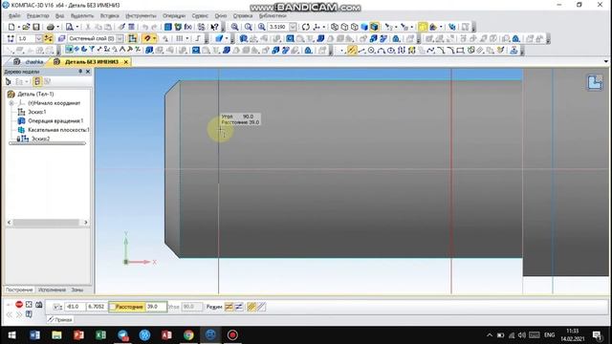The image size is (612, 344).
Task: Click the context help arrow-question icon
Action: point(214,27)
